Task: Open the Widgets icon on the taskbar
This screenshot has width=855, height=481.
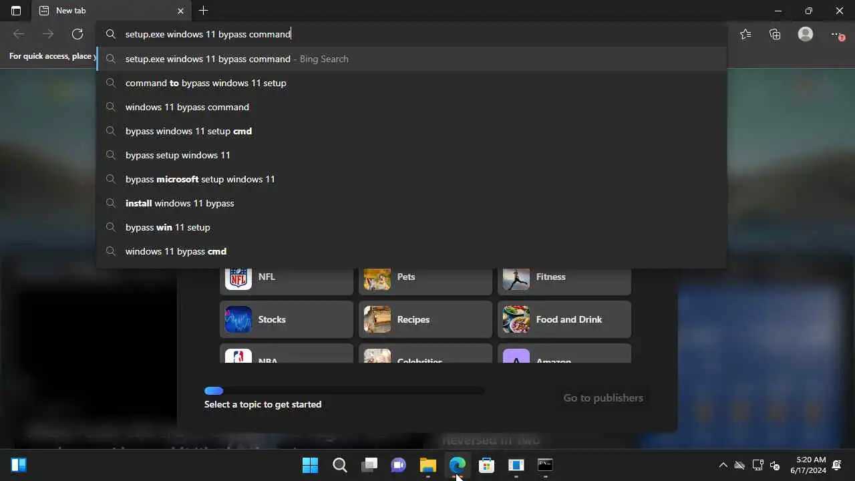Action: 19,465
